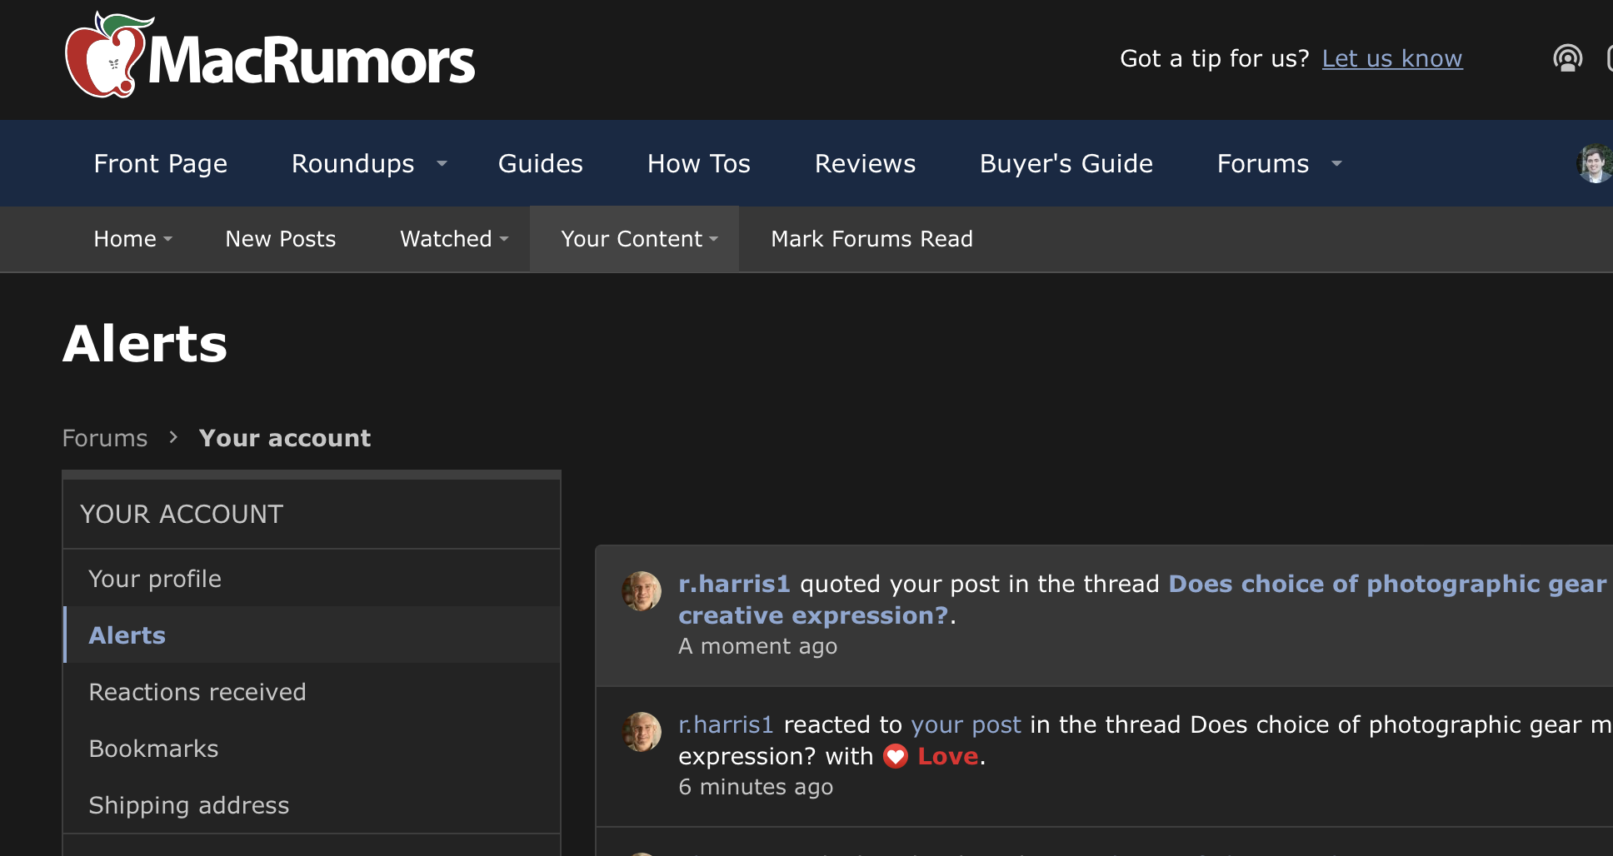1613x856 pixels.
Task: Go to Front Page
Action: [x=161, y=163]
